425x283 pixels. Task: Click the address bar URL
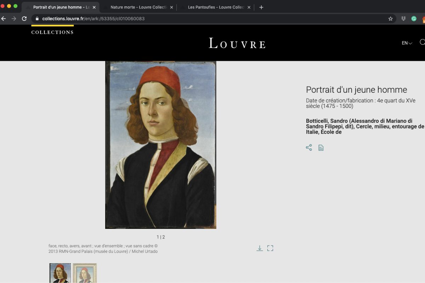click(93, 19)
